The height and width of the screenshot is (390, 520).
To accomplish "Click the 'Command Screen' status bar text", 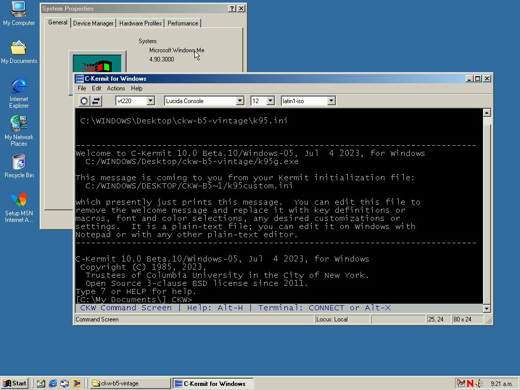I will (97, 319).
